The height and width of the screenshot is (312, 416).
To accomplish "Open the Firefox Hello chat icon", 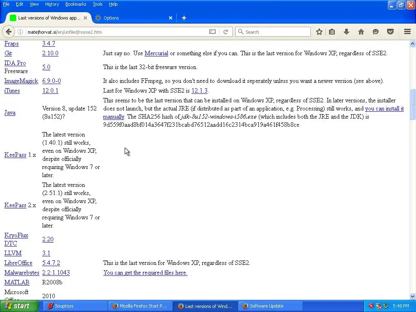I will click(375, 32).
